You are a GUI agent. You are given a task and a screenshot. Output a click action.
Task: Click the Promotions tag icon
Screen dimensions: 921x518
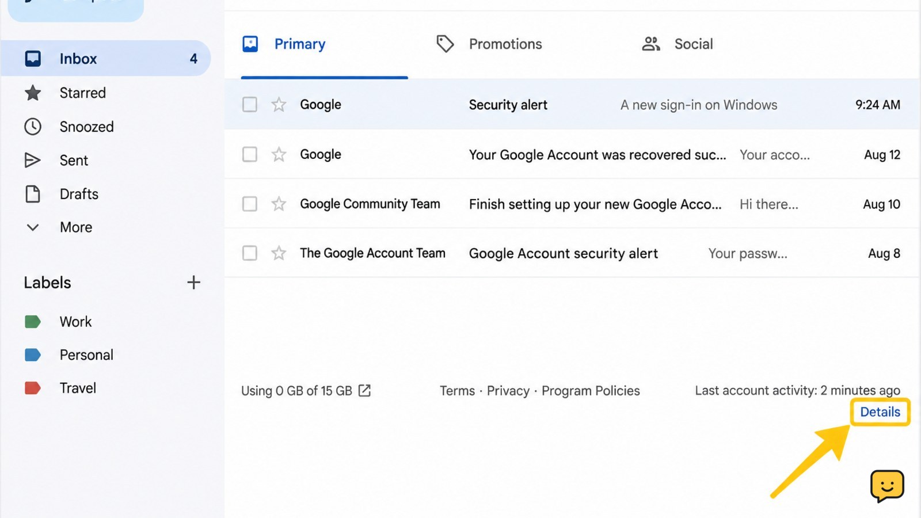click(445, 44)
